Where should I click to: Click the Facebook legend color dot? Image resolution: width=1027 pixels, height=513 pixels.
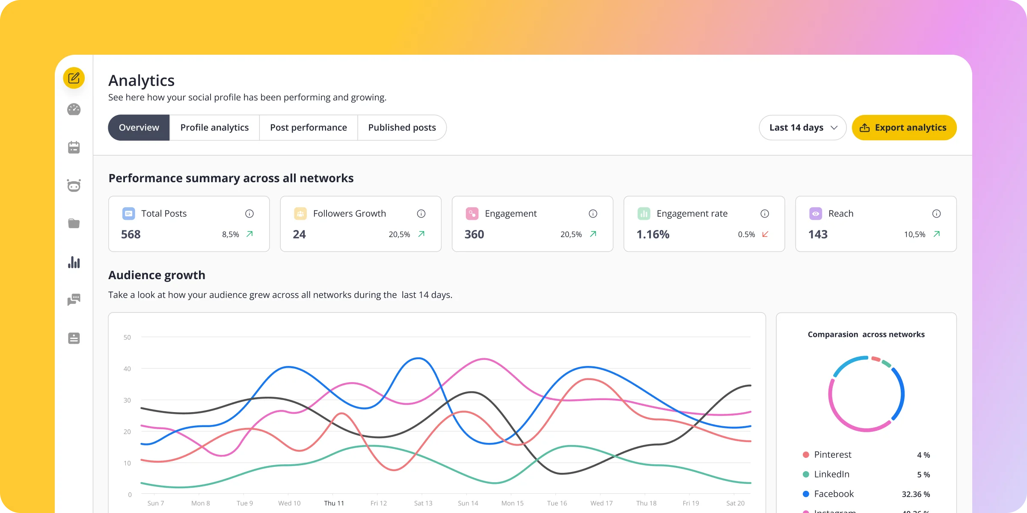click(806, 494)
